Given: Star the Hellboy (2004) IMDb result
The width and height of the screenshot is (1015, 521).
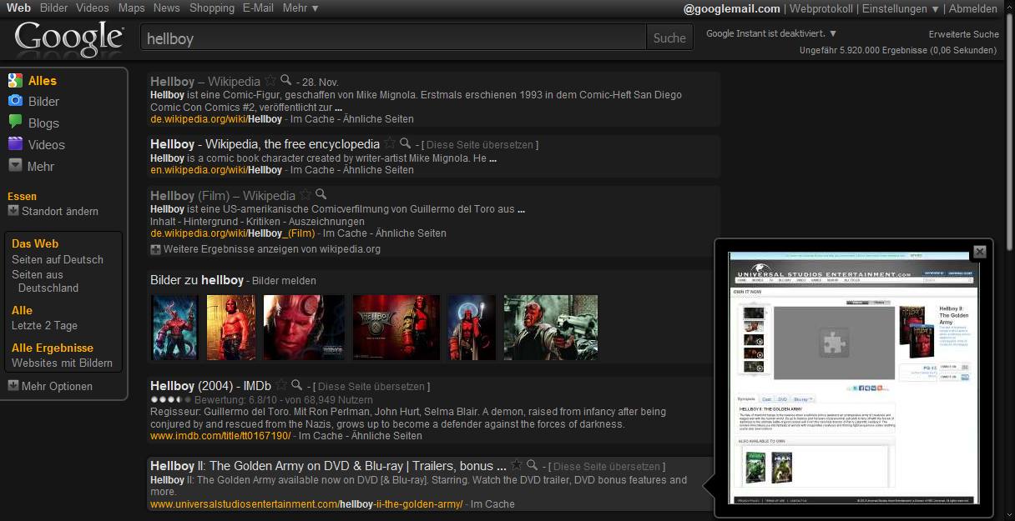Looking at the screenshot, I should click(280, 385).
